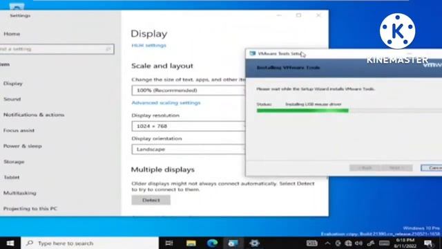Click the taskbar search magnifier icon
The height and width of the screenshot is (249, 442).
(30, 243)
